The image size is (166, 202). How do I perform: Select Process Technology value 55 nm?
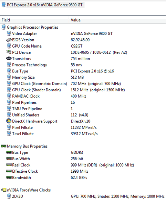click(x=76, y=65)
